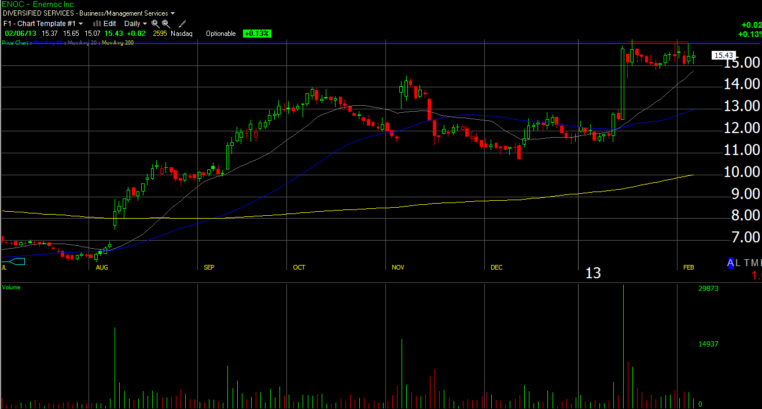This screenshot has width=762, height=409.
Task: Click the SEP month label on the time axis
Action: (x=209, y=267)
